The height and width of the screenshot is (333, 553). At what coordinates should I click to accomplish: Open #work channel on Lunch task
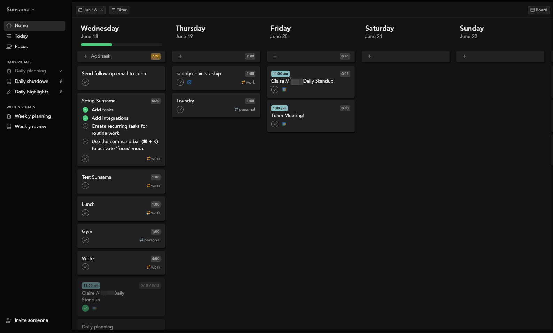(154, 213)
